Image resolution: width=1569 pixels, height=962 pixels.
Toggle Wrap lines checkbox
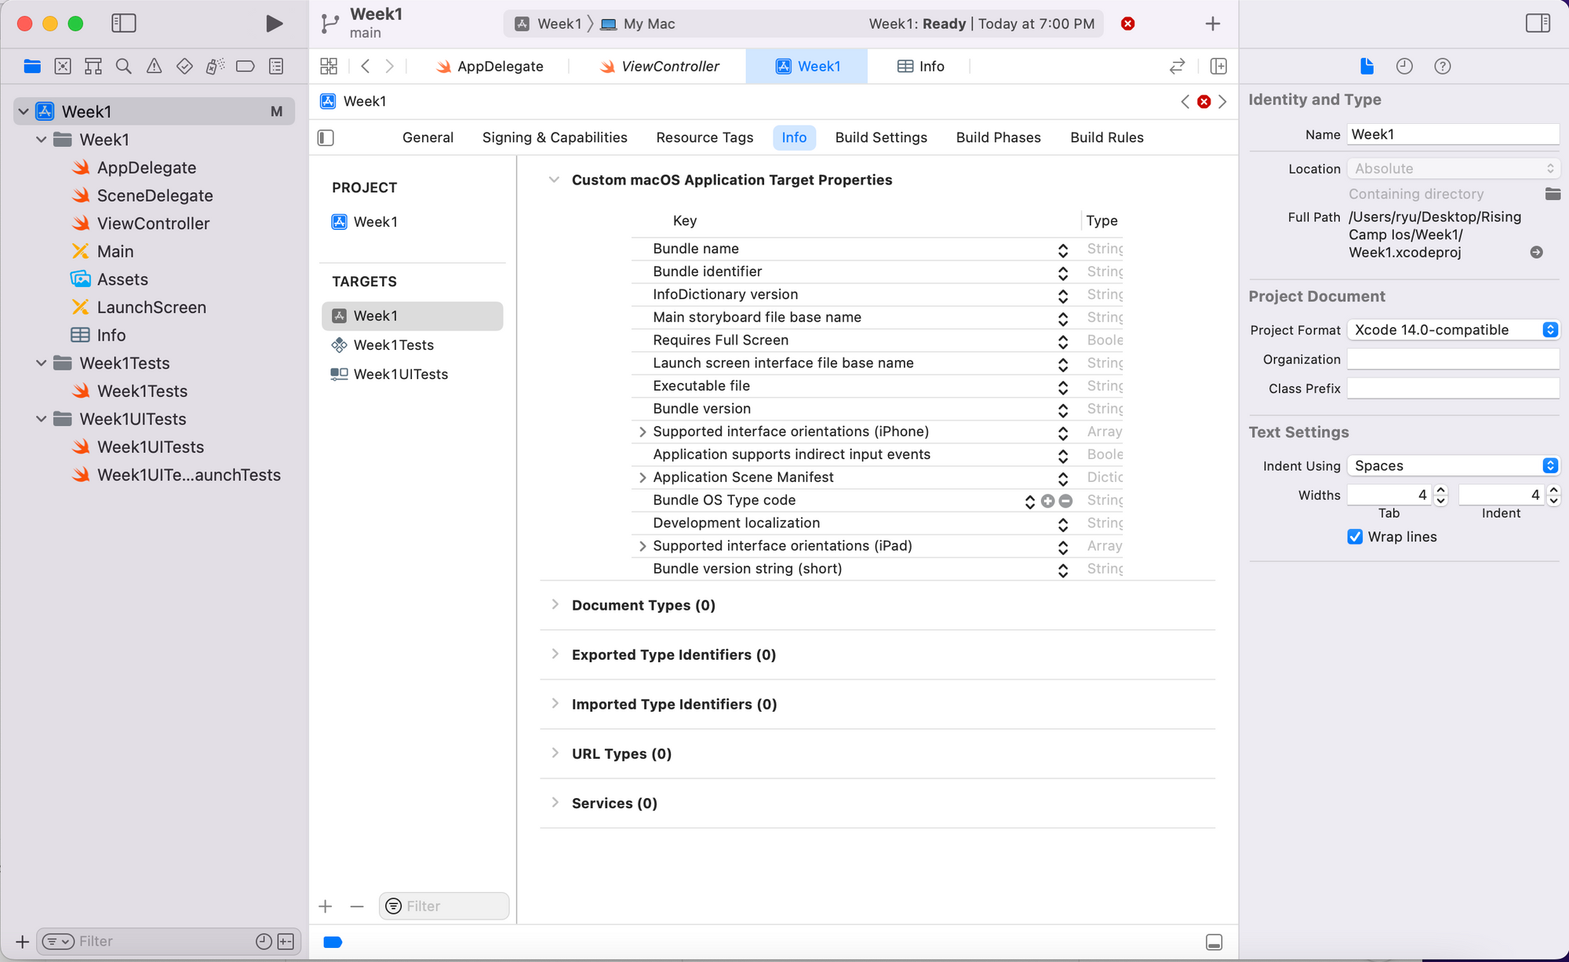[1355, 537]
